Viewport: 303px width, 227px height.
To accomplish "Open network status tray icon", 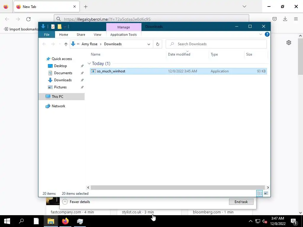I will pyautogui.click(x=258, y=221).
